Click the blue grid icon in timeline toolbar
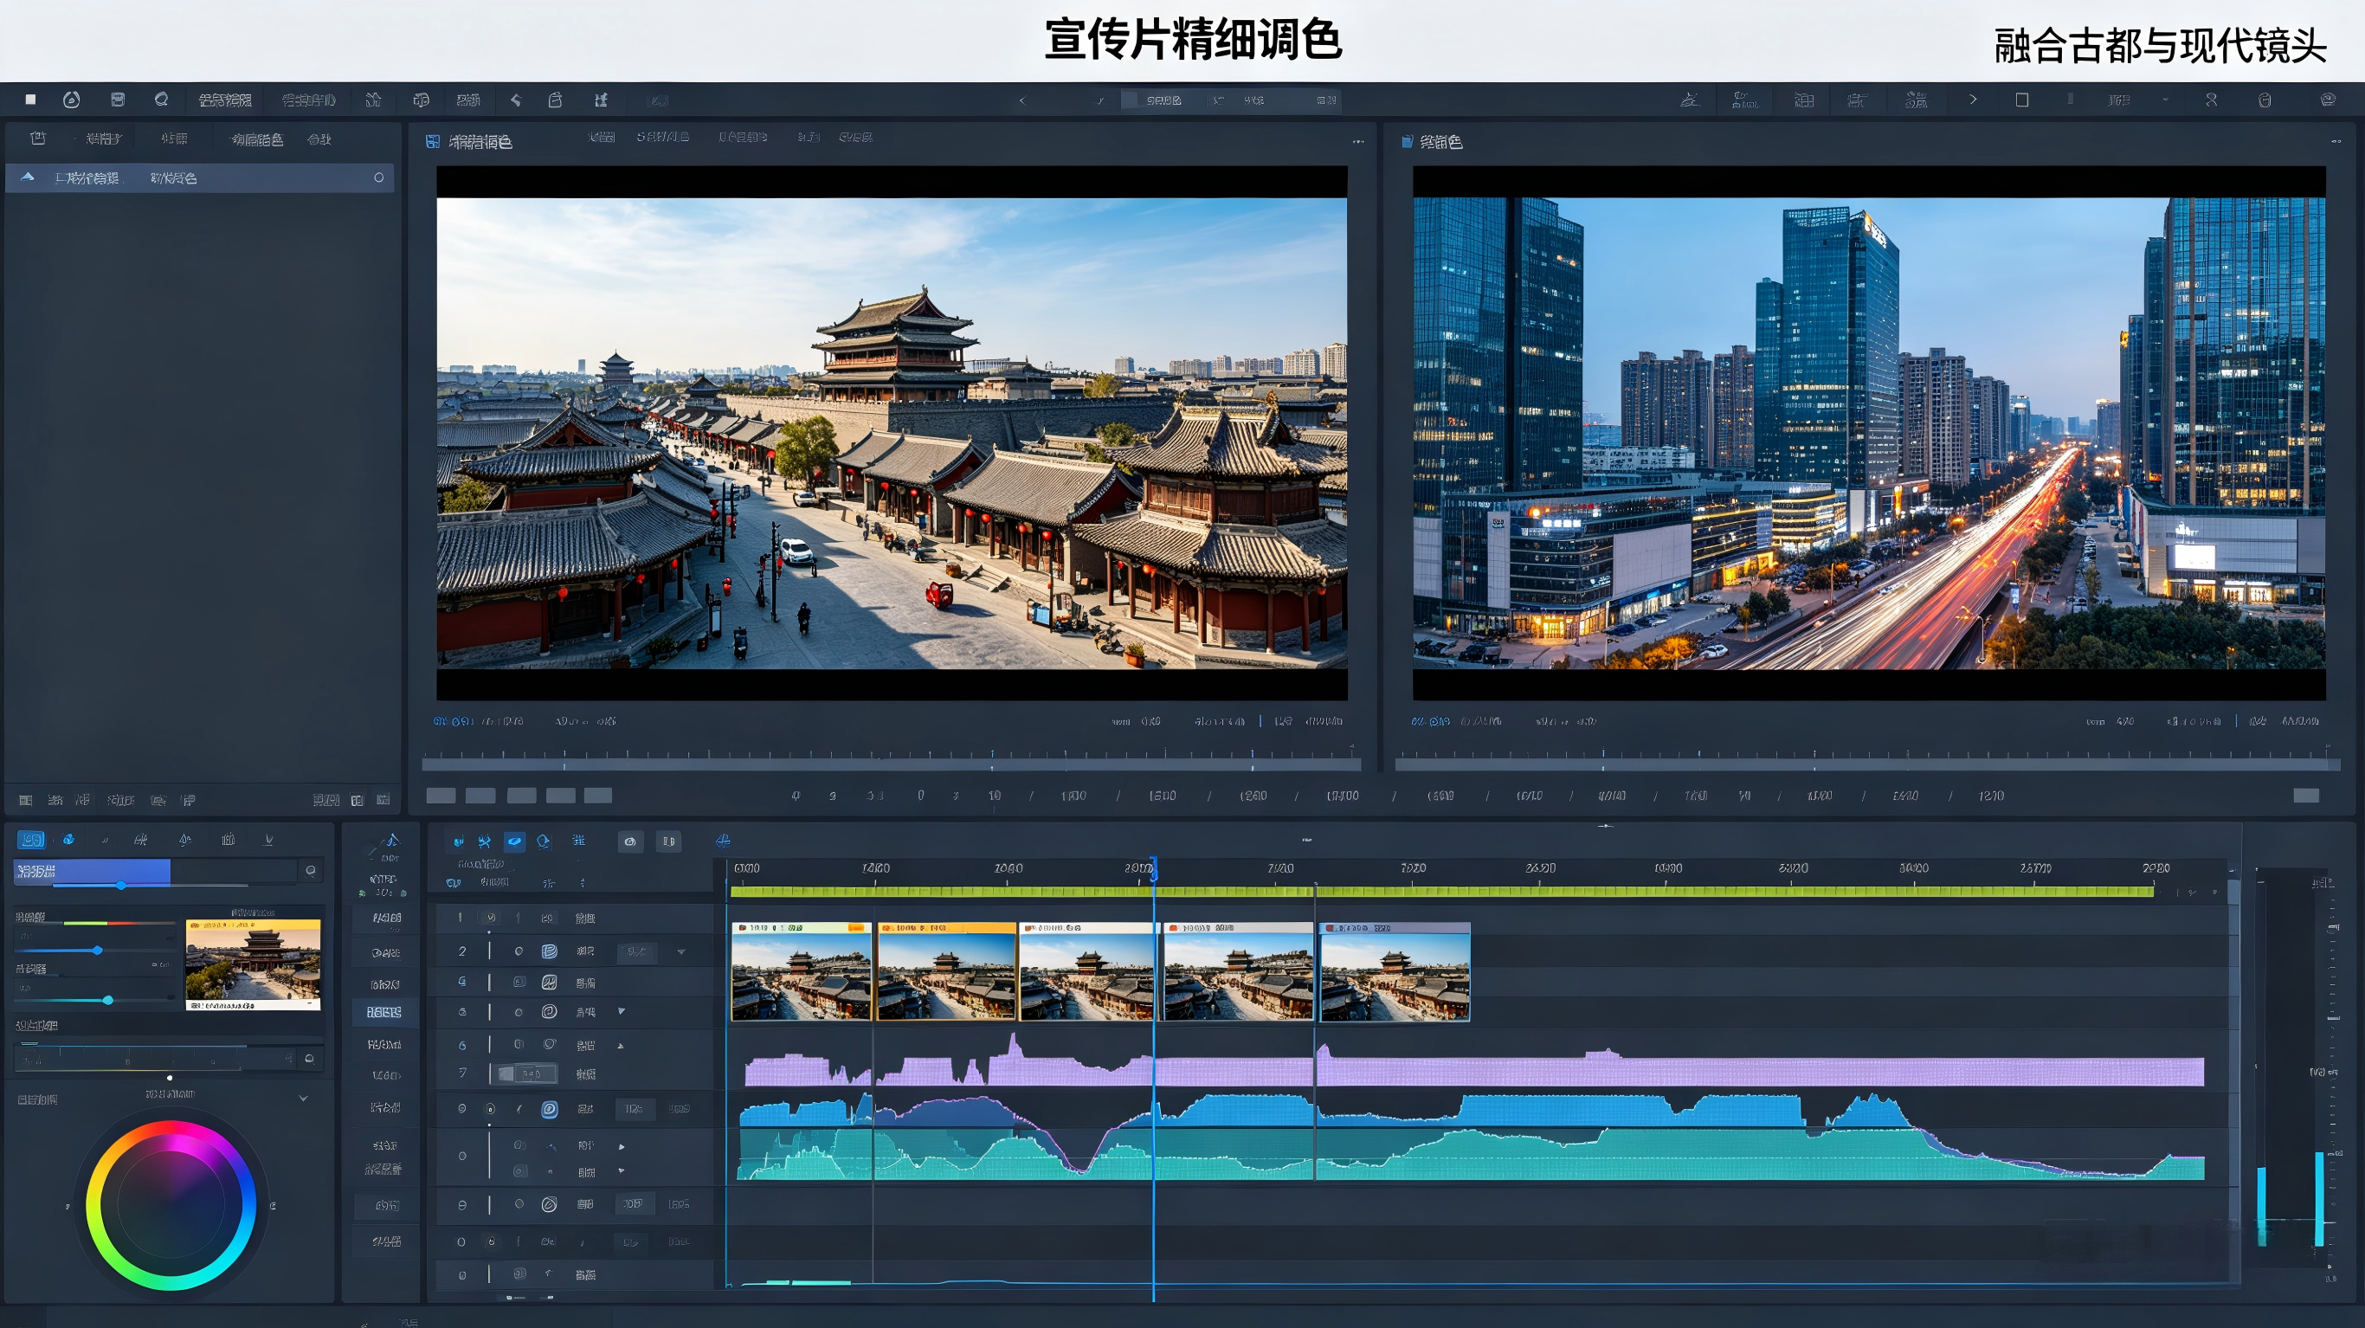The width and height of the screenshot is (2365, 1328). [578, 841]
